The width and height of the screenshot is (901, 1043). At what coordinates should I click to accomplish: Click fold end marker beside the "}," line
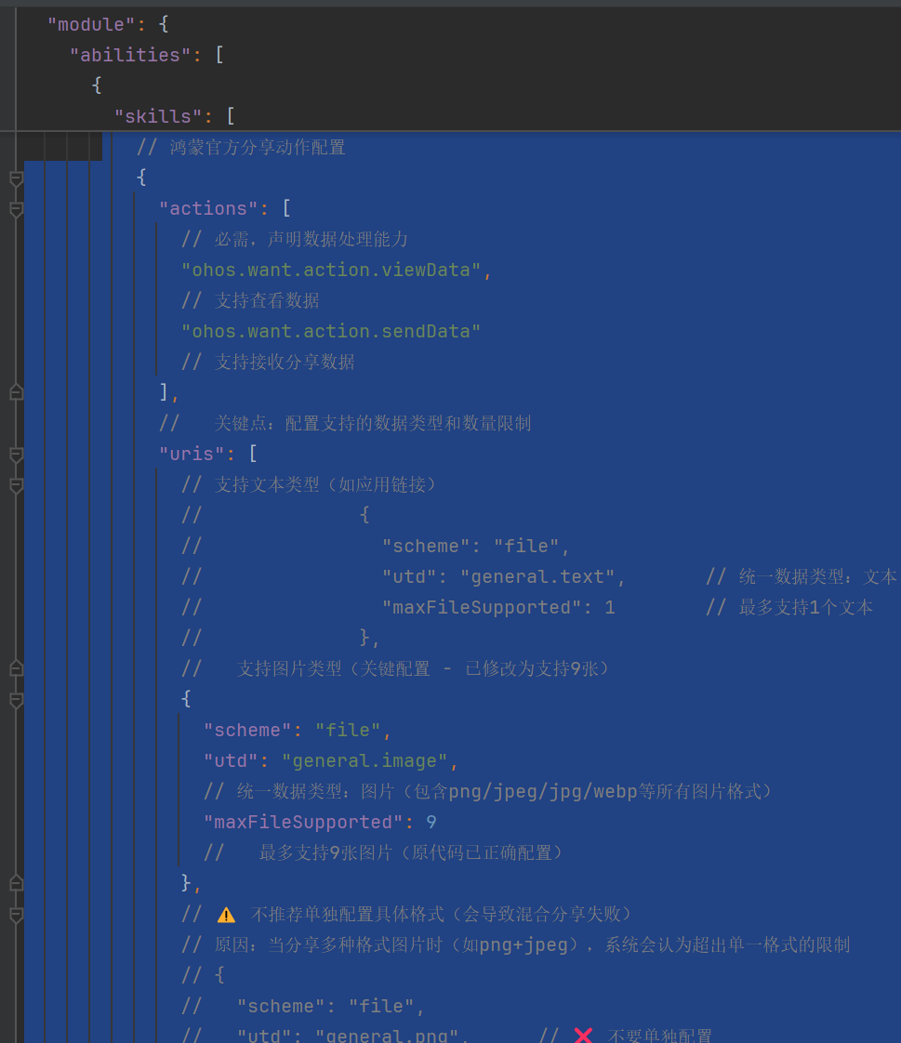click(17, 883)
